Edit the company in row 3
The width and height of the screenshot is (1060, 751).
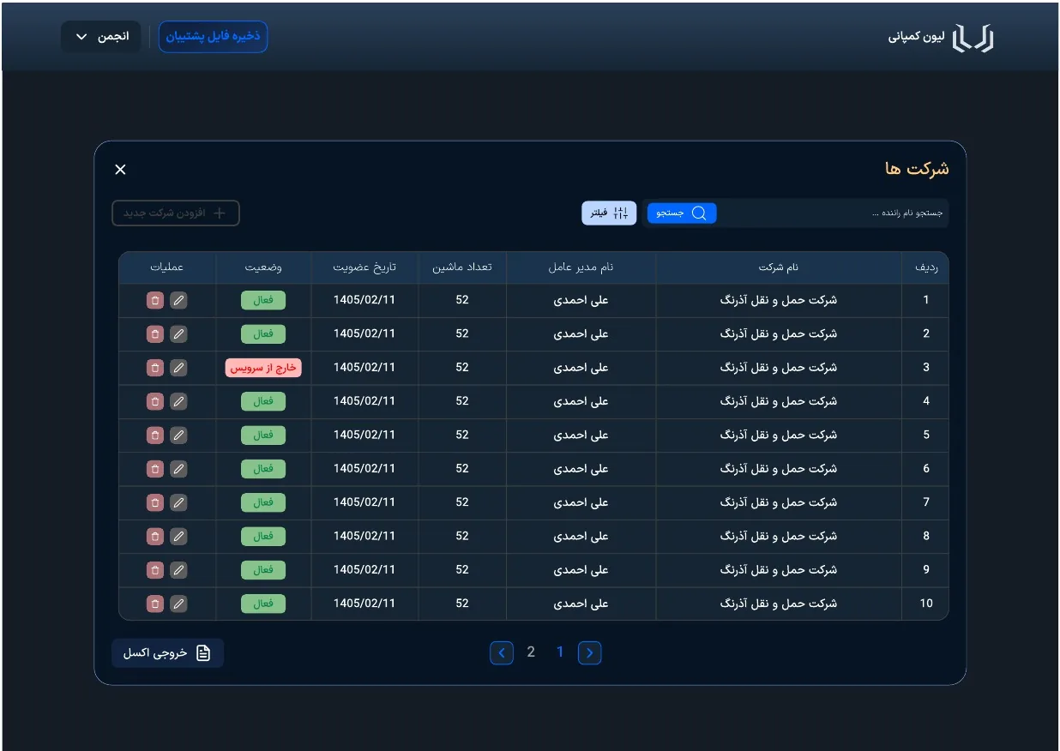coord(178,367)
